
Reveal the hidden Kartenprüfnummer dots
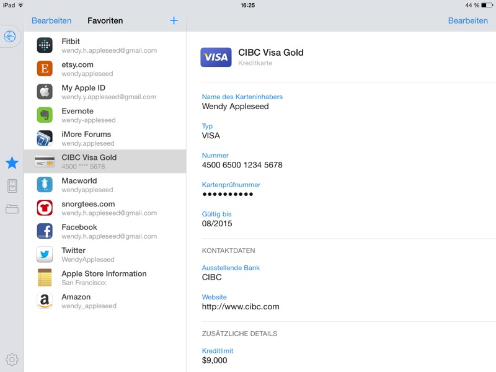(228, 194)
